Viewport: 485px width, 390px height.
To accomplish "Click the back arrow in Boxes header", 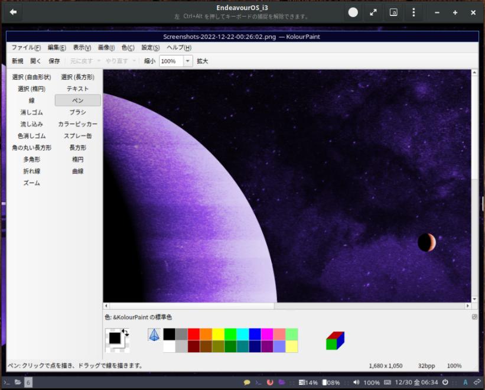I will tap(14, 12).
